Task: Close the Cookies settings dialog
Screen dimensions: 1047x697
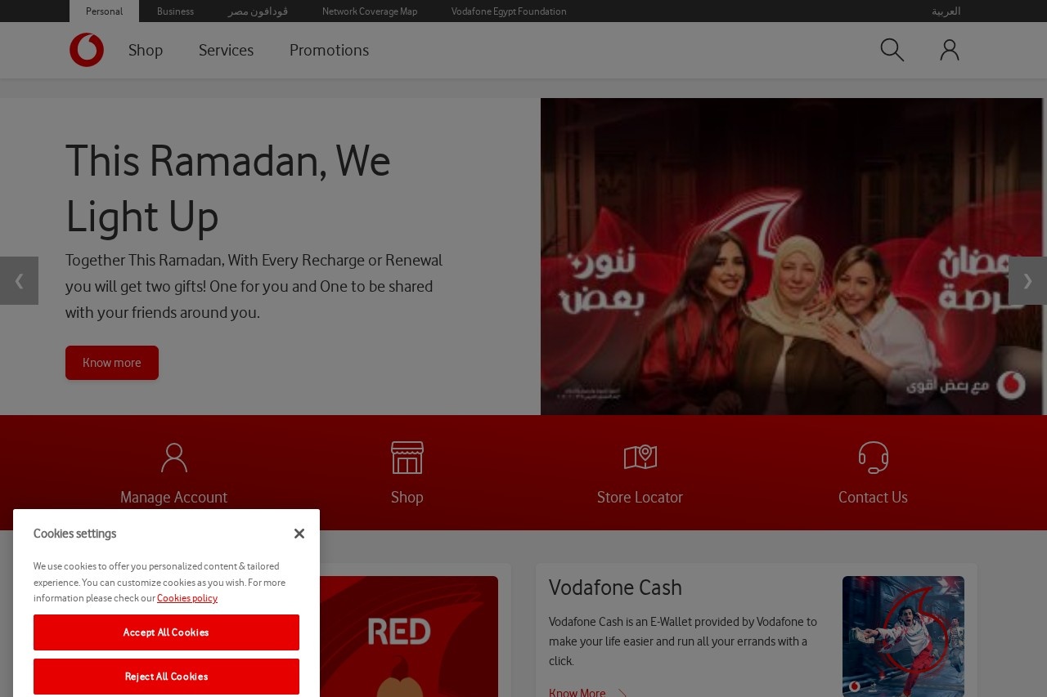Action: point(299,534)
